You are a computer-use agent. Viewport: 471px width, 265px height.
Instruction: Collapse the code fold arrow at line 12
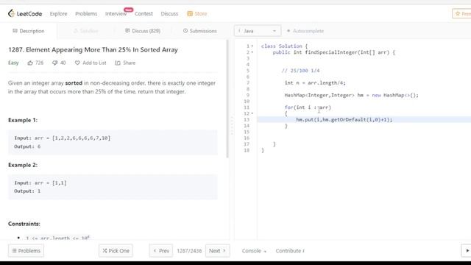tap(252, 113)
